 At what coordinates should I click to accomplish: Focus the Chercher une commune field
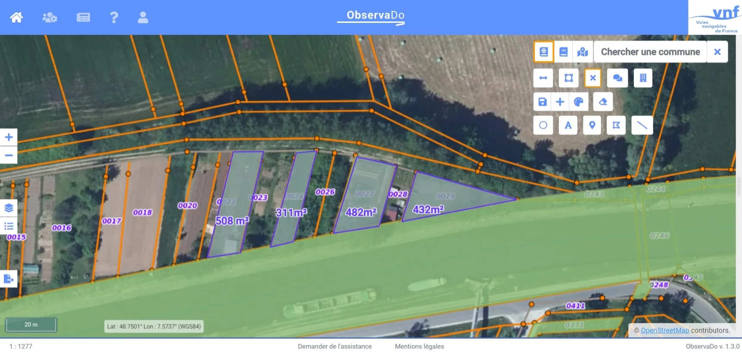[x=650, y=52]
